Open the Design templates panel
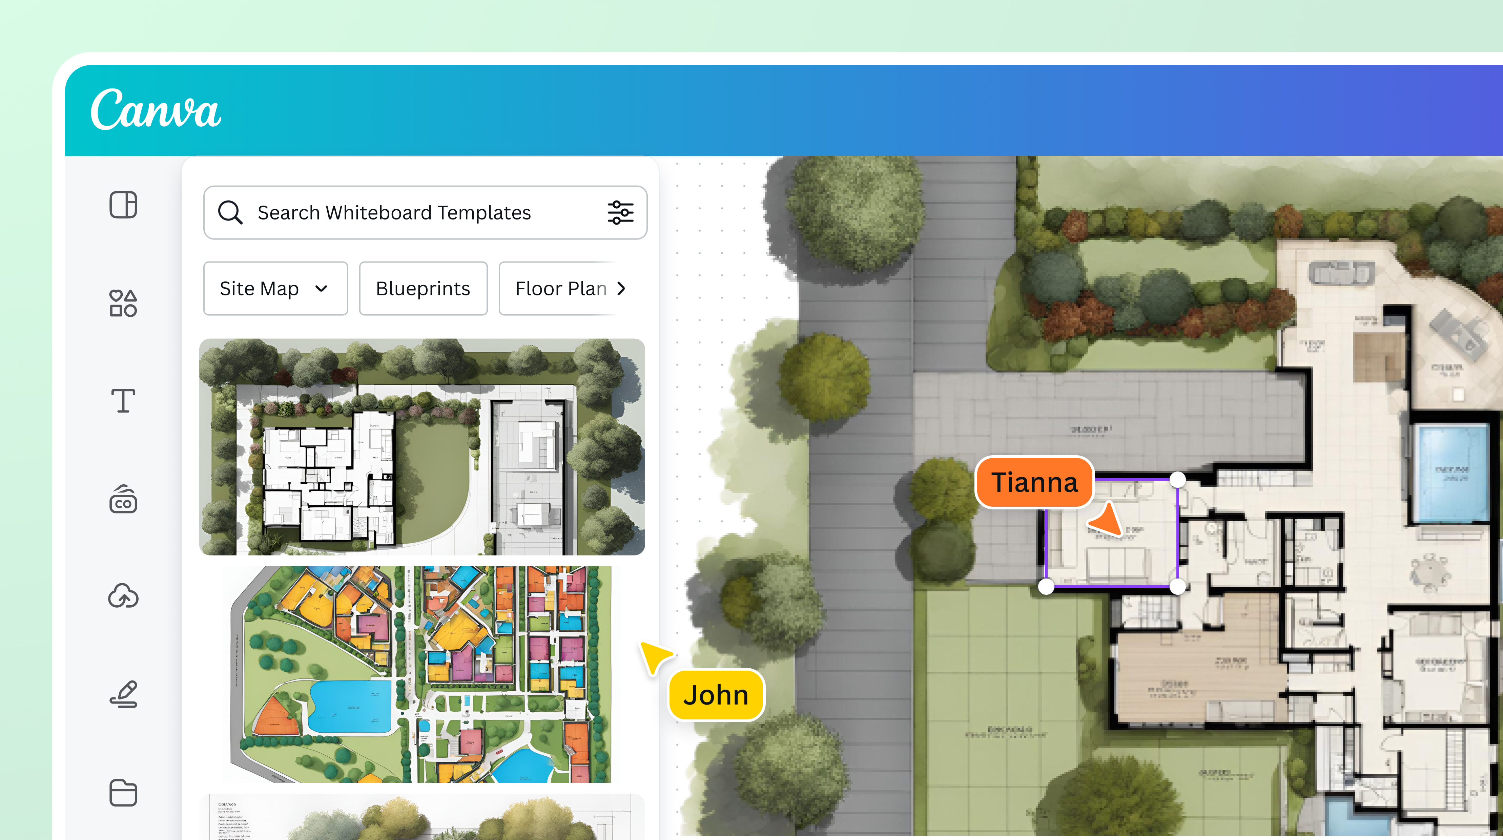This screenshot has height=840, width=1503. (124, 205)
